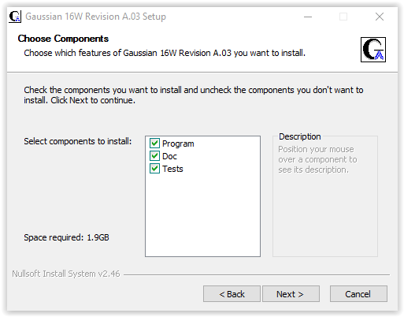Minimize the setup window
Viewport: 404px width, 317px height.
click(x=308, y=17)
